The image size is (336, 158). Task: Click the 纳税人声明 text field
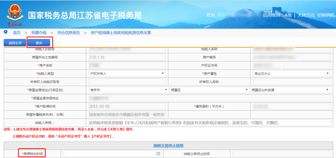coord(209,122)
